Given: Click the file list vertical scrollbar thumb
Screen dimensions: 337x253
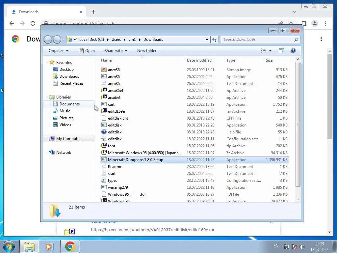Looking at the screenshot, I should coord(298,124).
